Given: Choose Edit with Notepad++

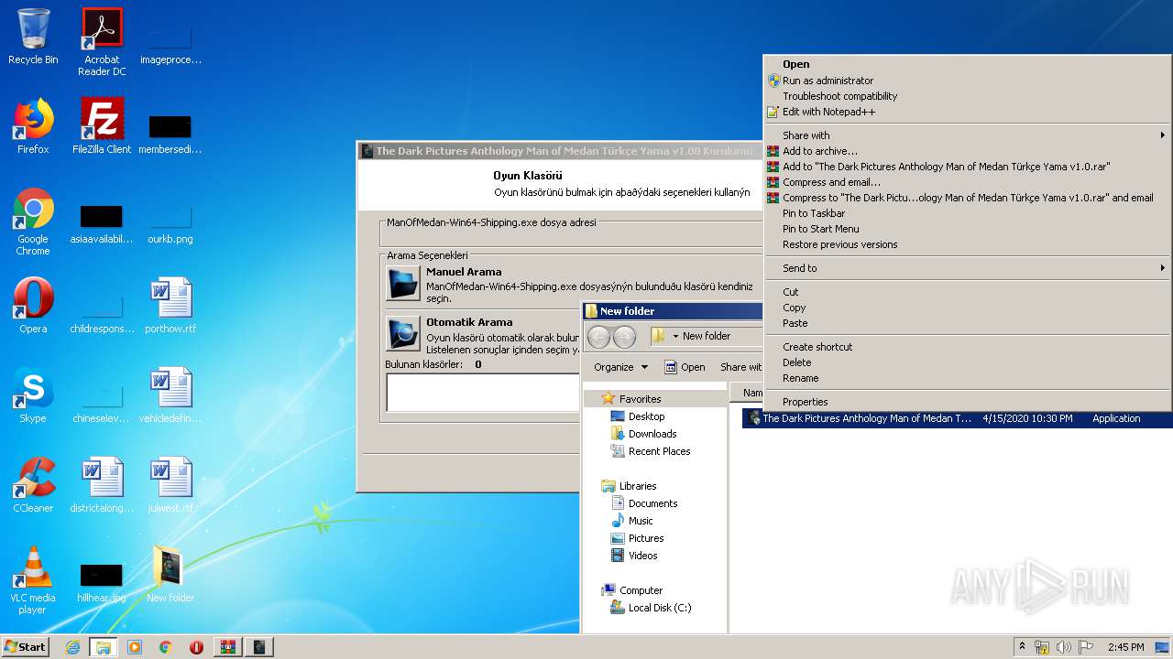Looking at the screenshot, I should (968, 112).
